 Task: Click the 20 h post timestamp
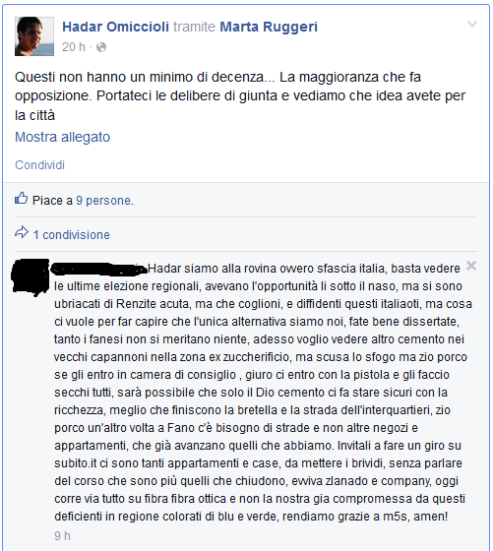point(74,47)
